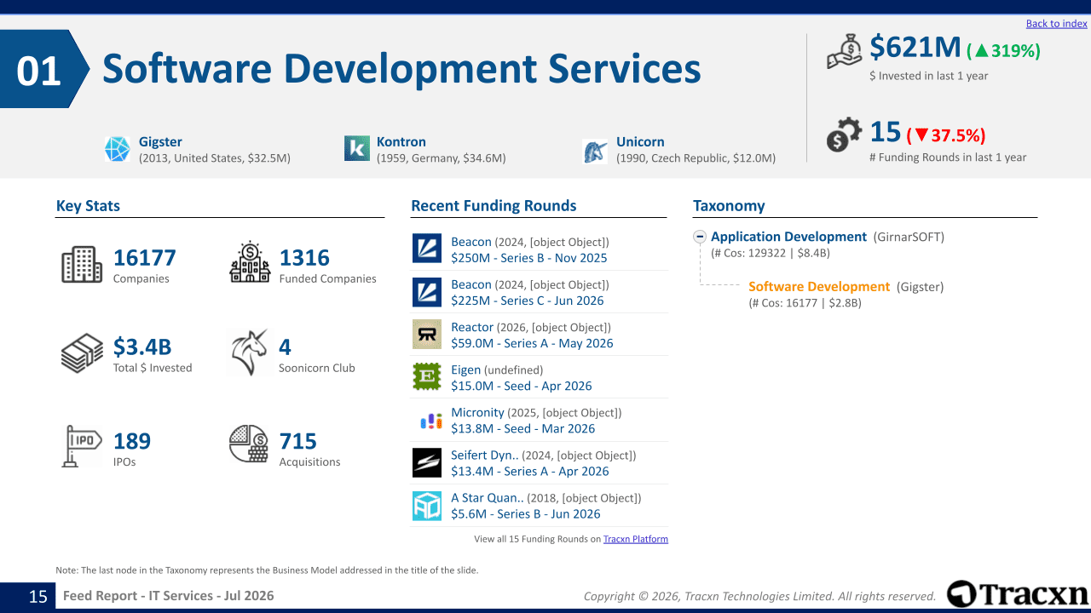Click the "$225M - Series C - Jun 2026" text
1091x613 pixels.
pos(527,301)
